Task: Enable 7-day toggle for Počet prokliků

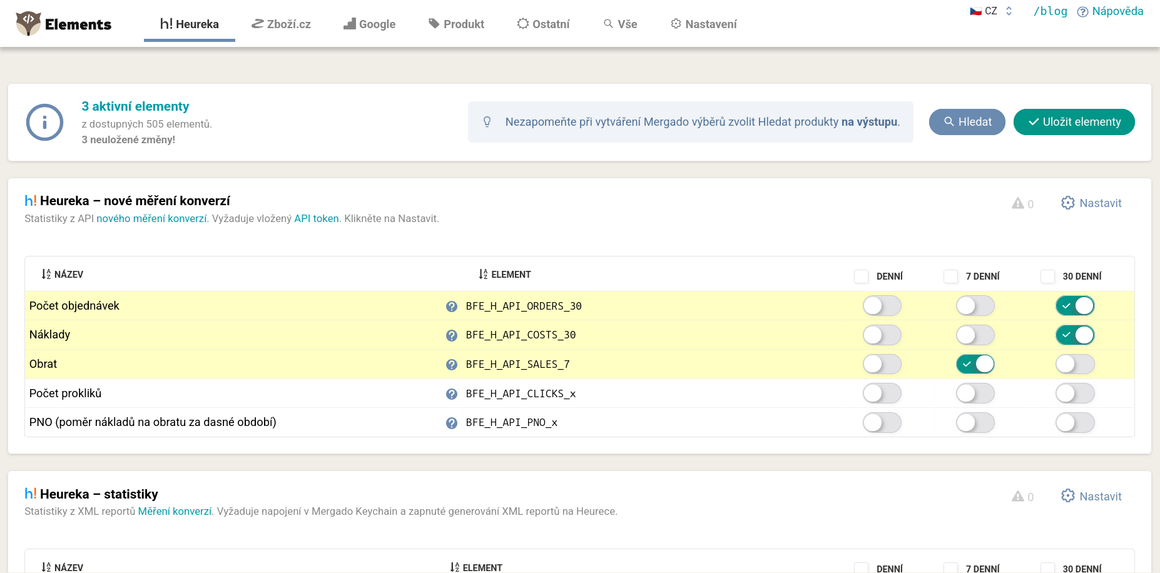Action: (975, 393)
